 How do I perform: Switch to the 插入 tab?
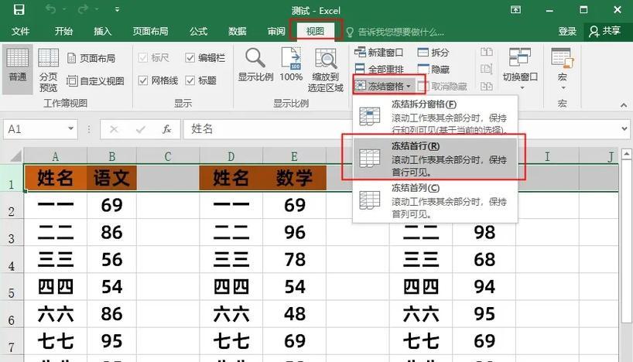coord(102,31)
